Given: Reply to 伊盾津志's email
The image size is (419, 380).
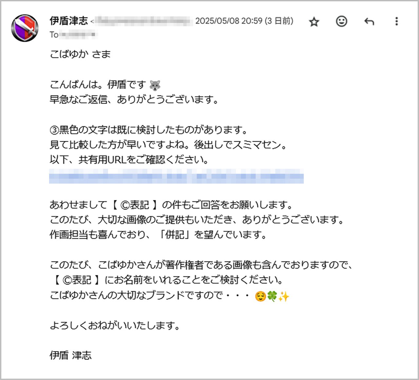Looking at the screenshot, I should (x=370, y=22).
